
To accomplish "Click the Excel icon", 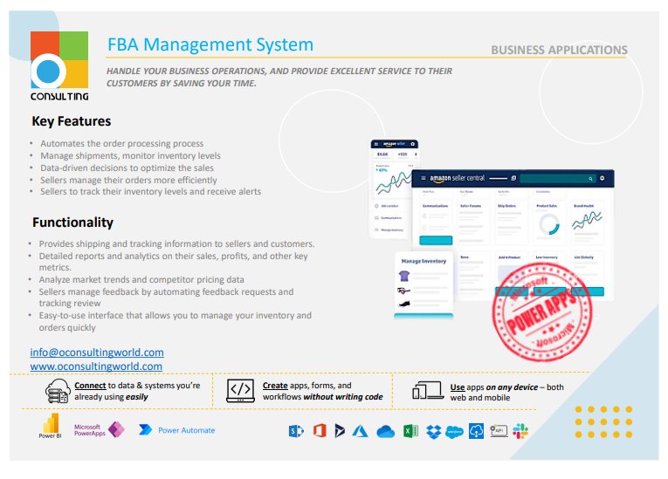I will [x=410, y=431].
